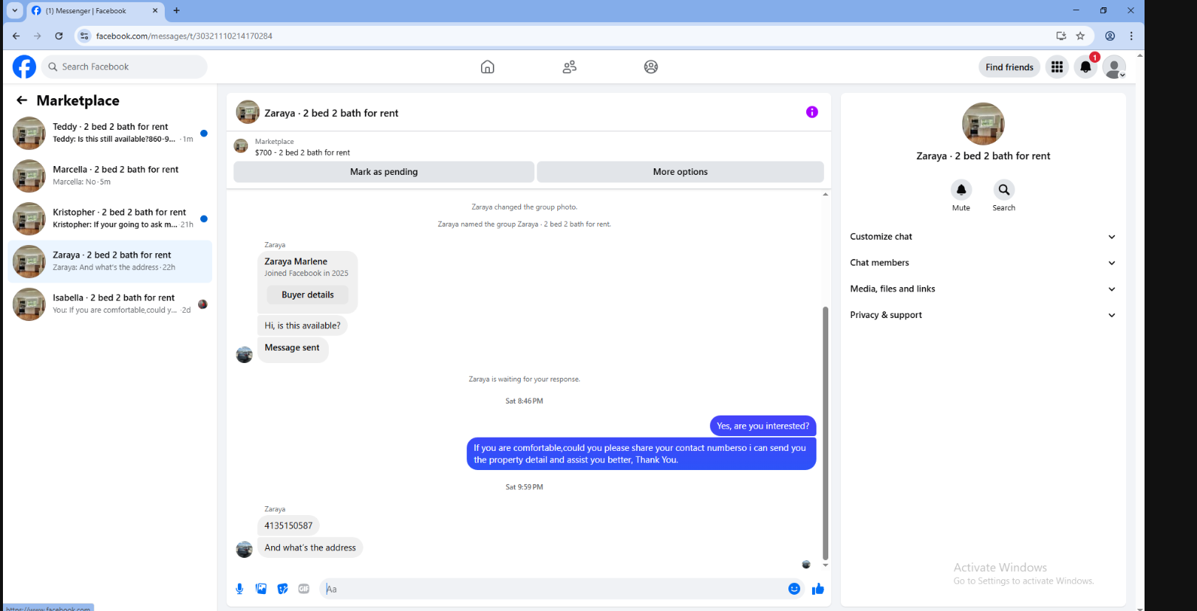
Task: Click install app icon in address bar
Action: tap(1061, 35)
